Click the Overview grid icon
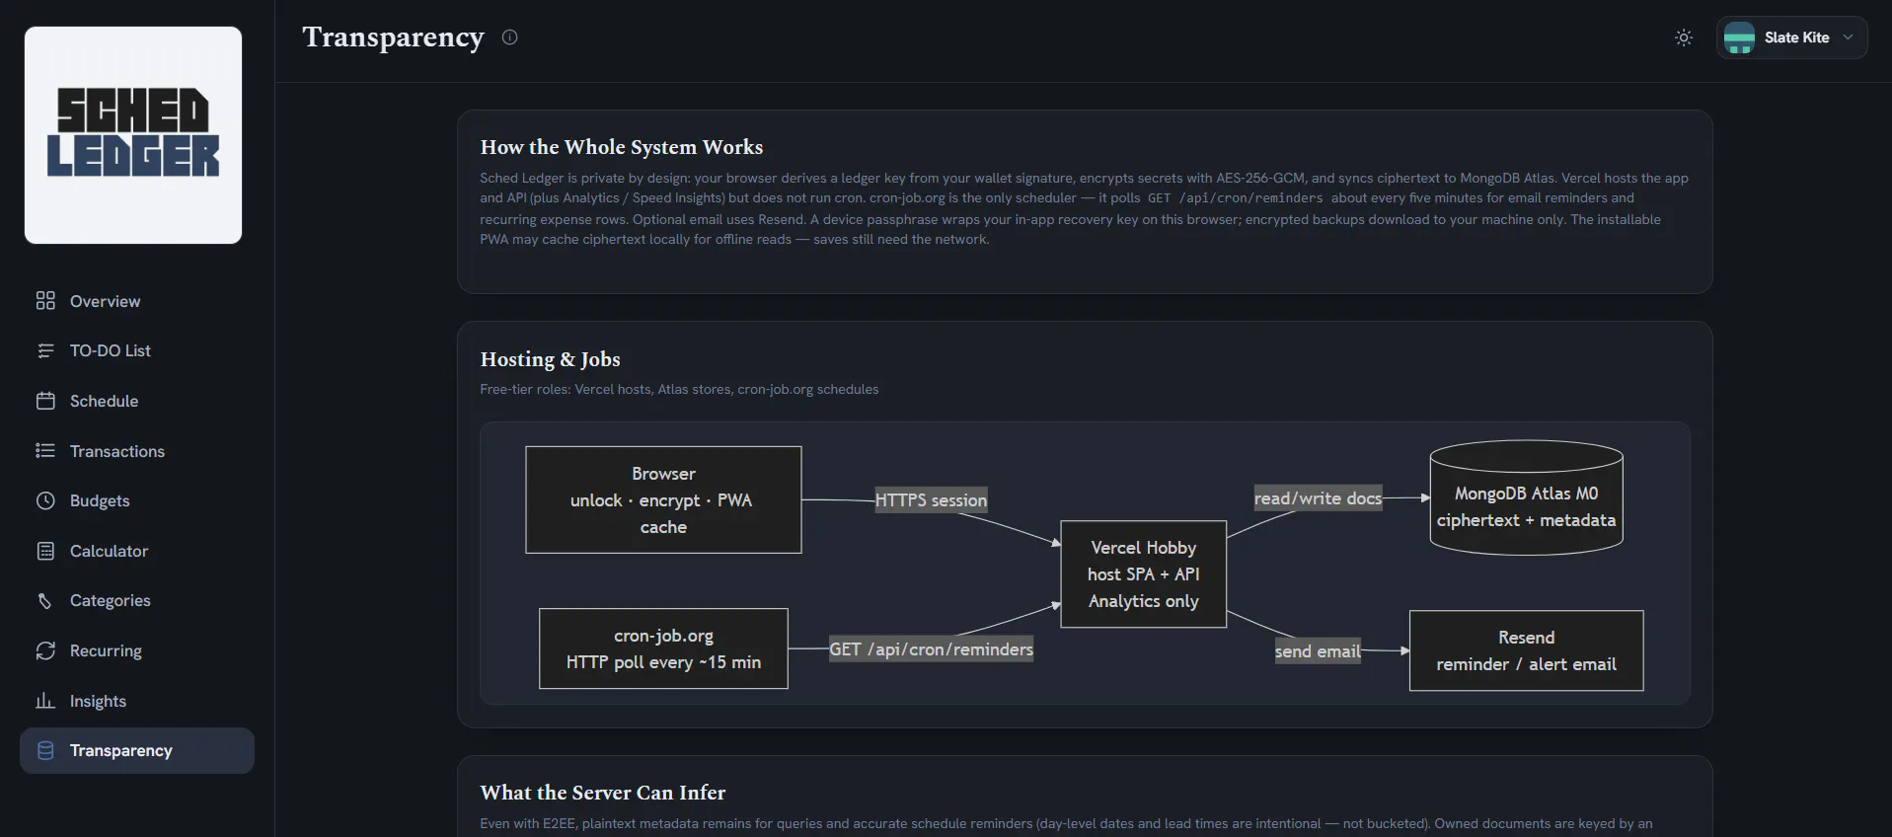This screenshot has height=837, width=1892. point(45,300)
